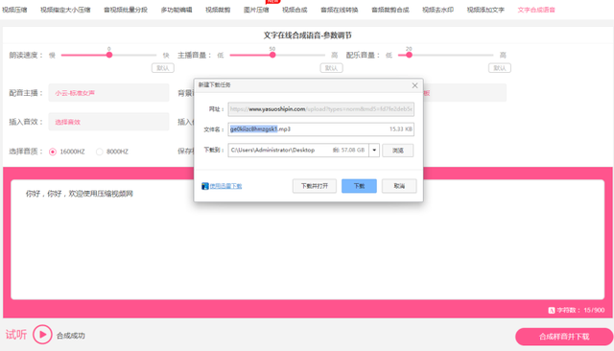Screen dimensions: 614x351
Task: Click 下载并打开 button in dialog
Action: [x=315, y=186]
